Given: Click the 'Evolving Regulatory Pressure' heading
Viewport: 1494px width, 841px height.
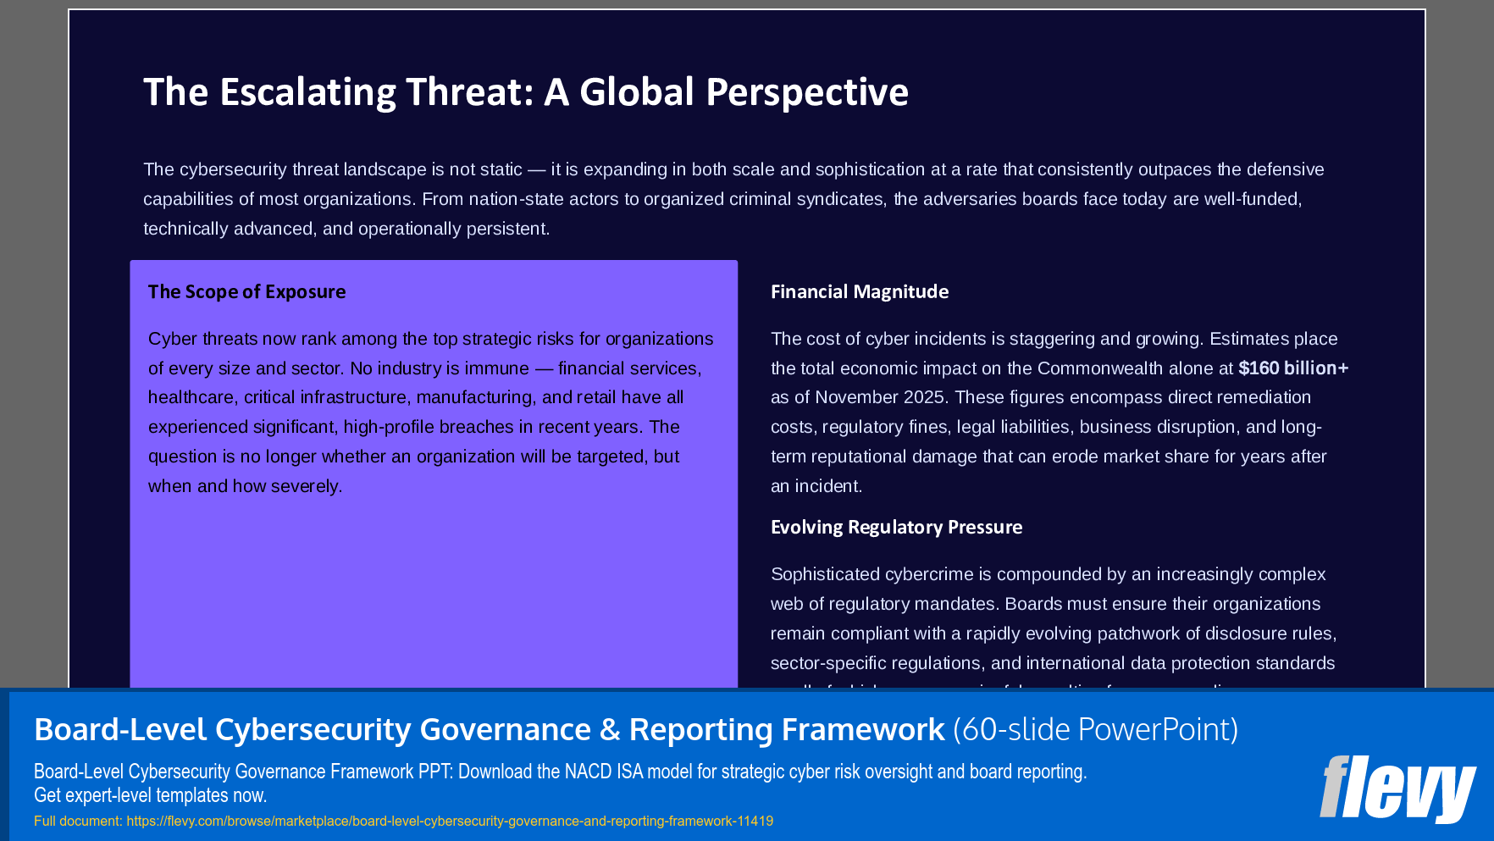Looking at the screenshot, I should (x=895, y=527).
